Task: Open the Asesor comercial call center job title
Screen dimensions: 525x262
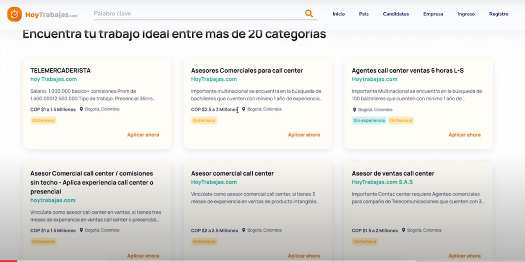Action: 232,173
